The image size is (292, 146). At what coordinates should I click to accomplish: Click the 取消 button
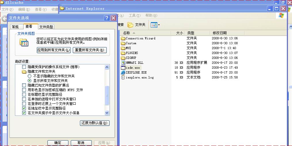[81, 143]
